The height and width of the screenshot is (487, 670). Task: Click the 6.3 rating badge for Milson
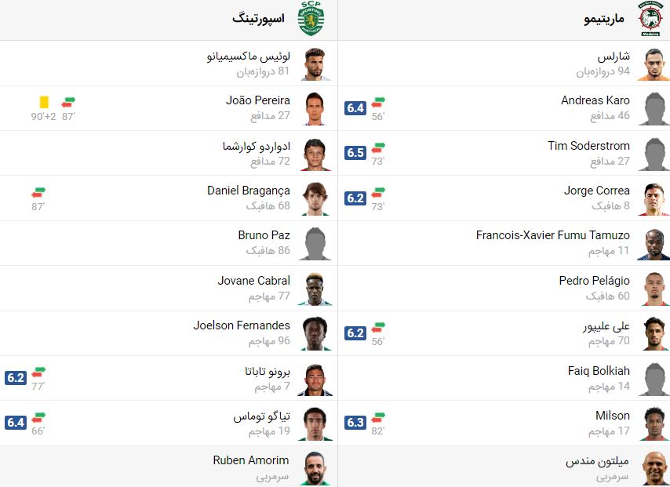point(355,423)
